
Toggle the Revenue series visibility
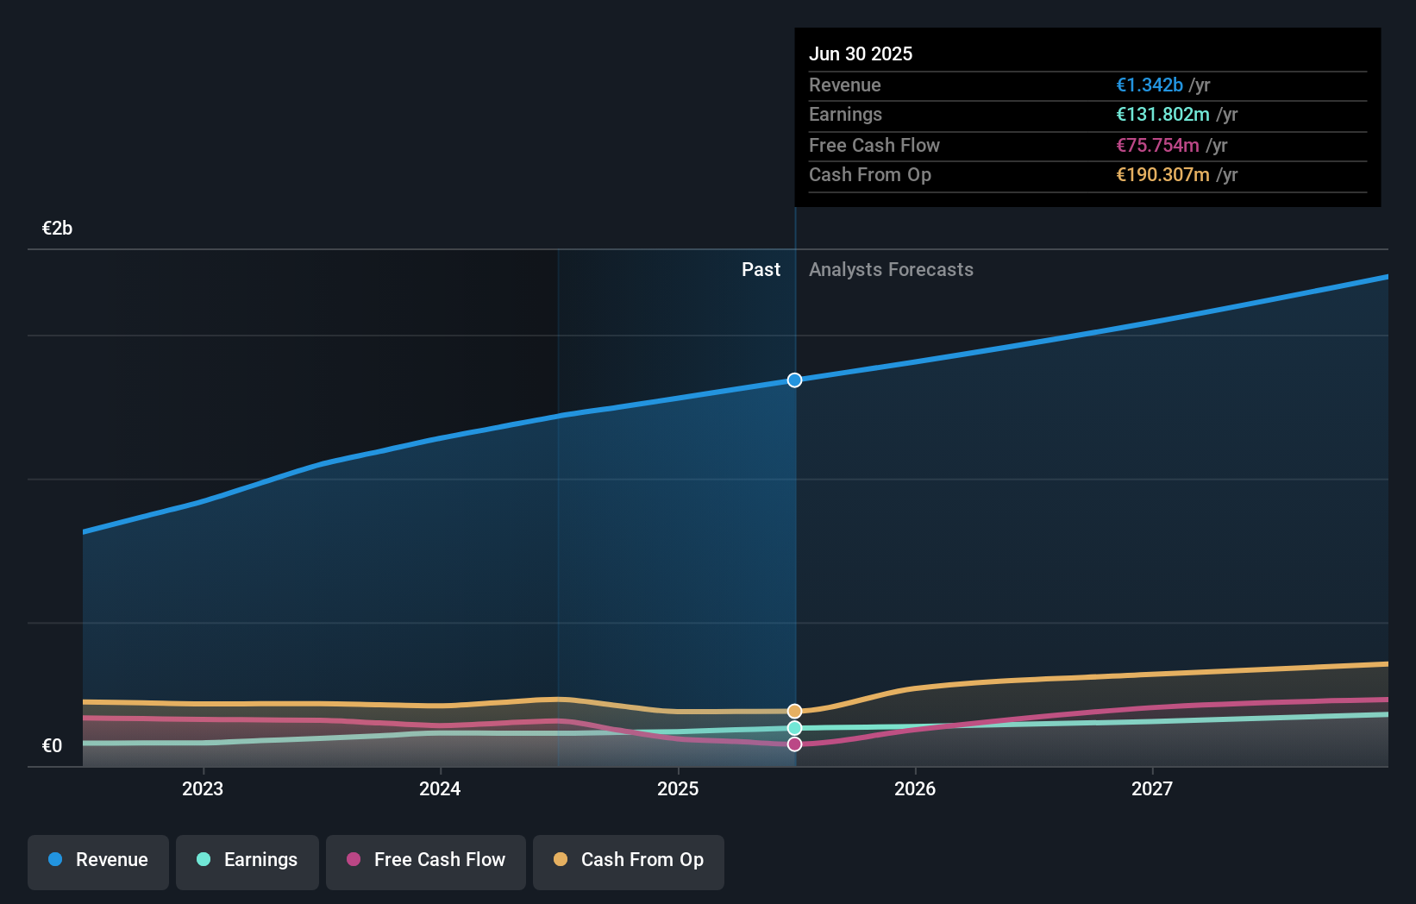click(97, 860)
